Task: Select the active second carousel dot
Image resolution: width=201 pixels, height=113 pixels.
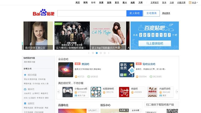Action: click(97, 53)
